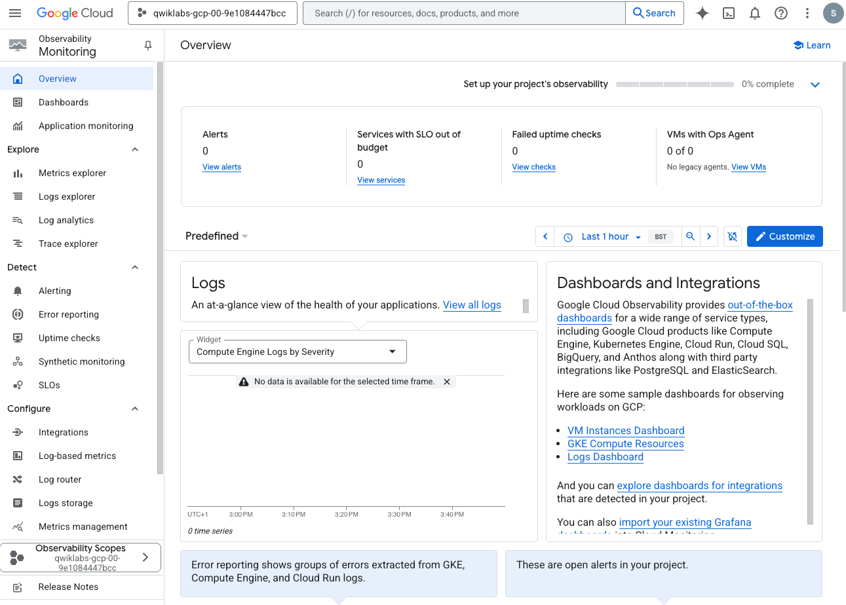The image size is (846, 605).
Task: Open Gemini AI assistant sparkle icon
Action: [702, 13]
